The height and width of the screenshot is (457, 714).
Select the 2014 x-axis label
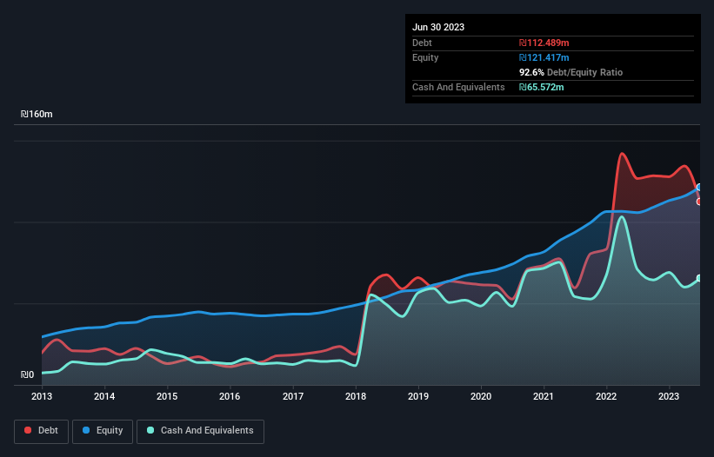(x=104, y=396)
